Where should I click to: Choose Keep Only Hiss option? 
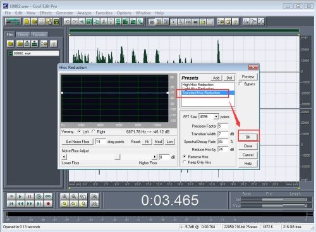(185, 162)
